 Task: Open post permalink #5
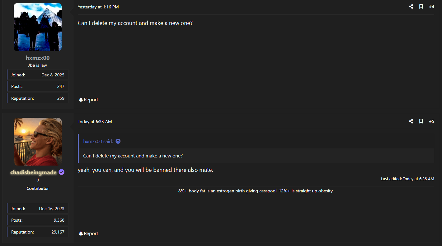tap(431, 121)
